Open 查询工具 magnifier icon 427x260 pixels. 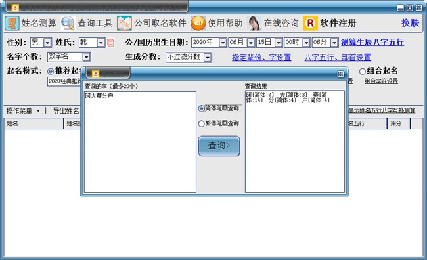tap(68, 23)
